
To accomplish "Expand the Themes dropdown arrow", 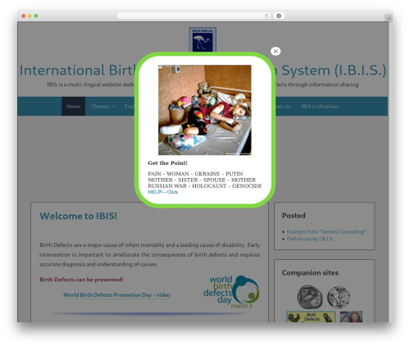I will pos(114,107).
